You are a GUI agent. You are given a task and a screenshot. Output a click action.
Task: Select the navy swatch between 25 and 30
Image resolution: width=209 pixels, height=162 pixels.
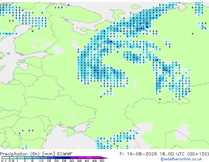pos(66,158)
